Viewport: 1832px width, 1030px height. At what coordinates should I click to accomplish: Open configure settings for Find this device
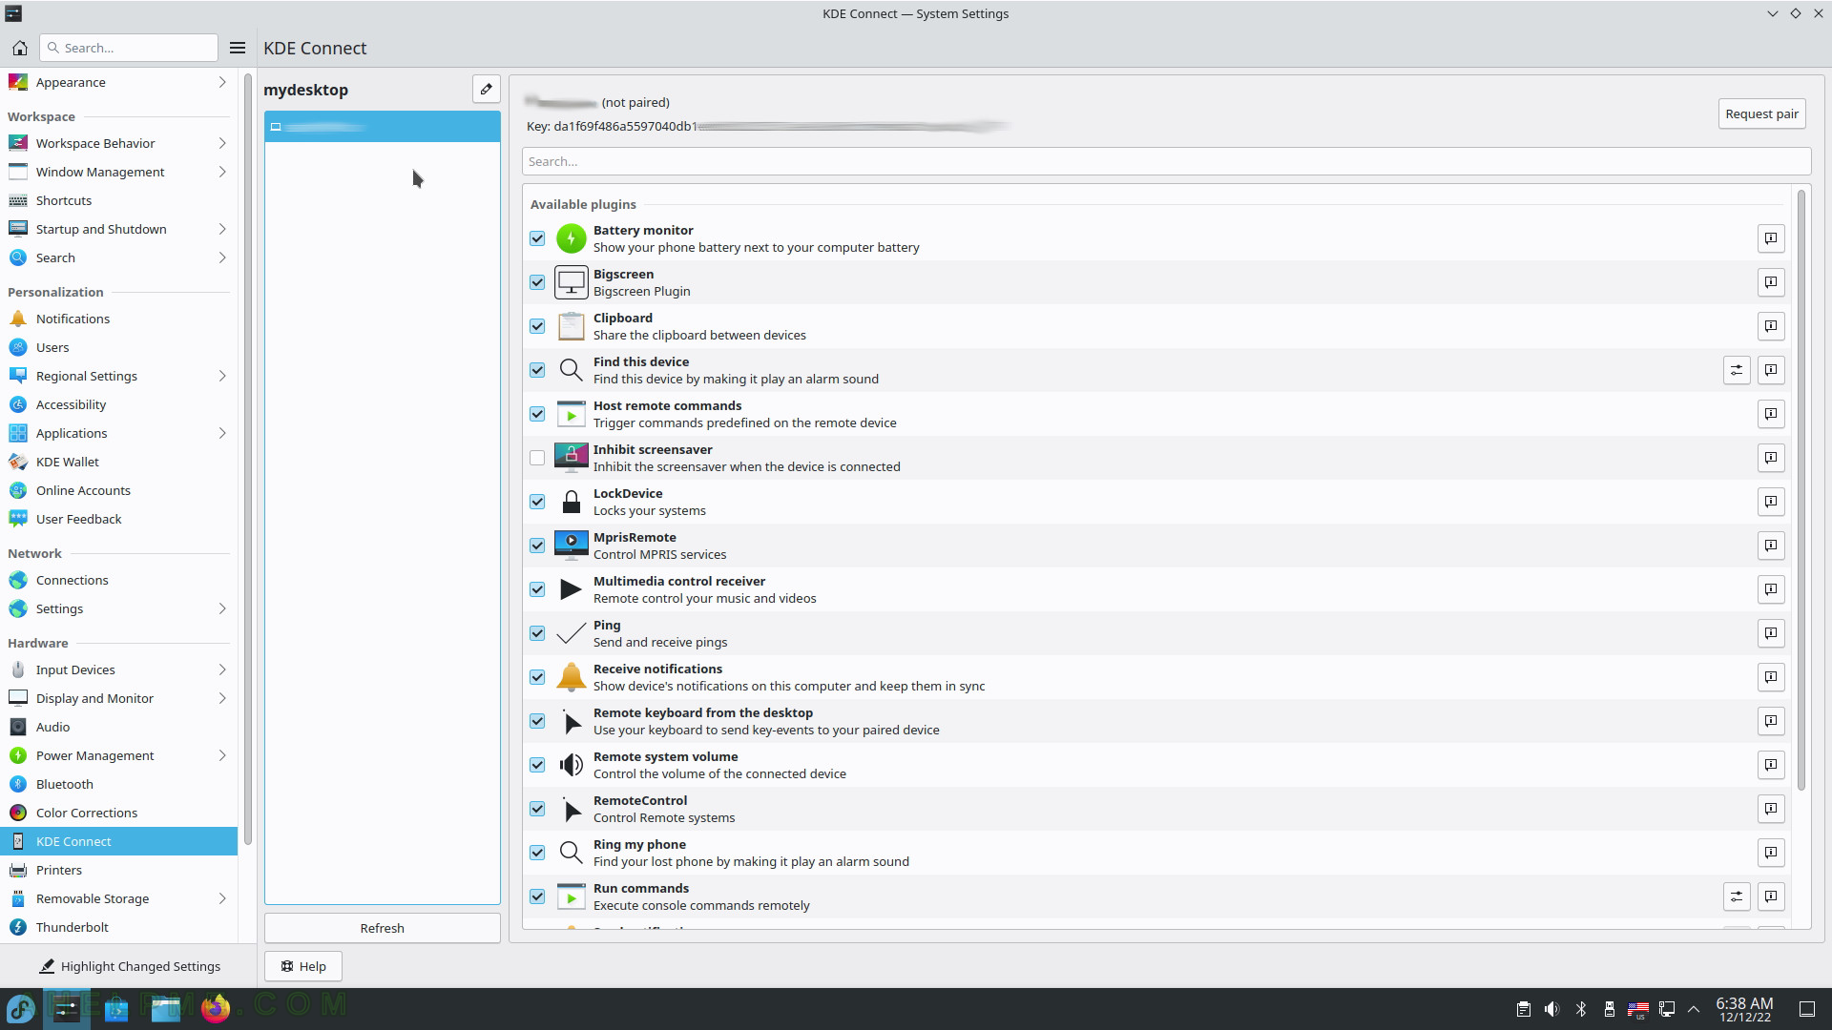pos(1737,370)
